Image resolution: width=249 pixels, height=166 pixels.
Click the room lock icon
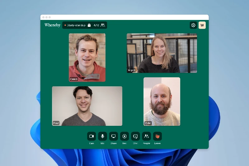click(x=89, y=25)
